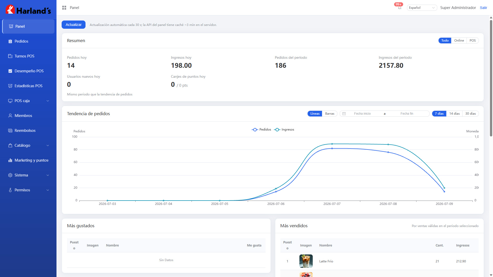The image size is (493, 277).
Task: Open the Español language dropdown
Action: tap(422, 8)
